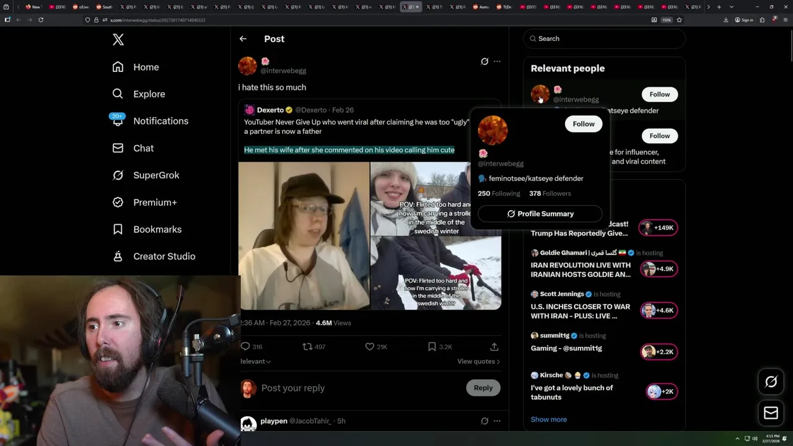
Task: Click the Grok icon on playpen's reply
Action: [484, 421]
